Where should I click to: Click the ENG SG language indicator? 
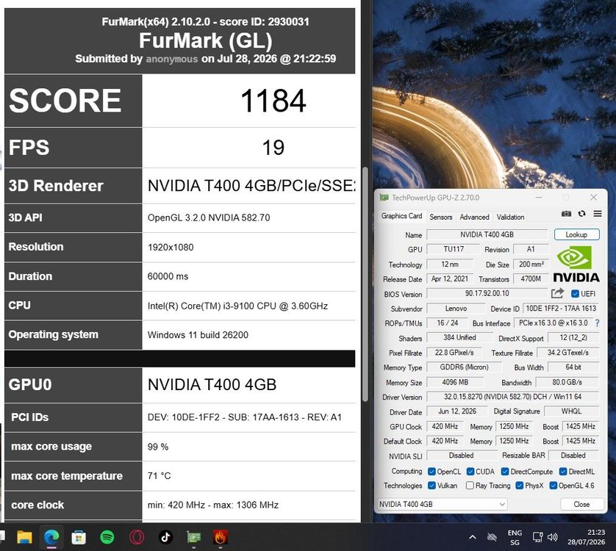point(515,537)
